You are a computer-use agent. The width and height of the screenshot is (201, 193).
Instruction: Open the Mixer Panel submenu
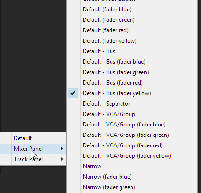point(33,149)
